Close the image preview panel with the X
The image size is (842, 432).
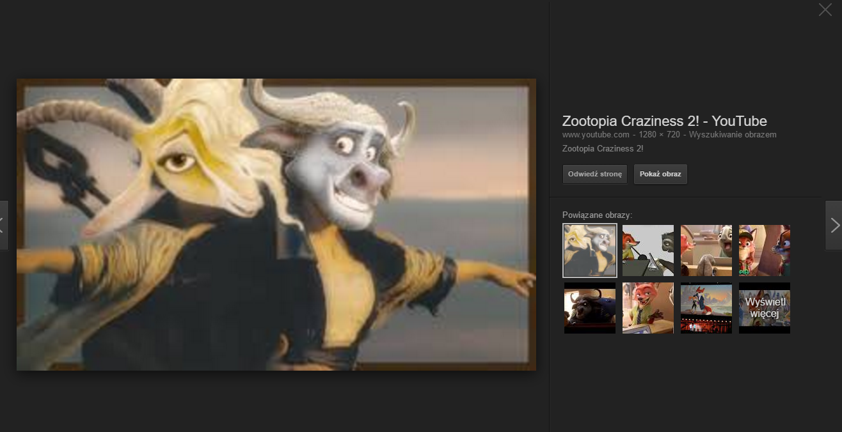825,10
